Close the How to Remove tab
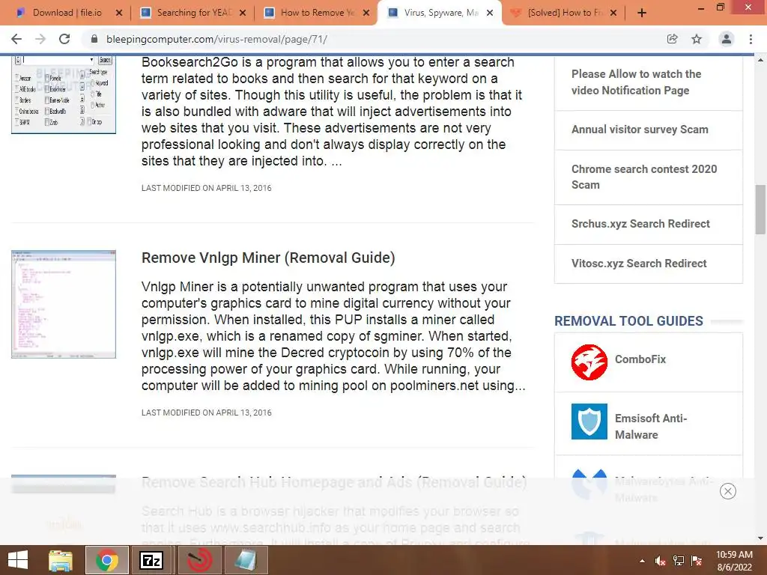Screen dimensions: 767x575 (366, 13)
